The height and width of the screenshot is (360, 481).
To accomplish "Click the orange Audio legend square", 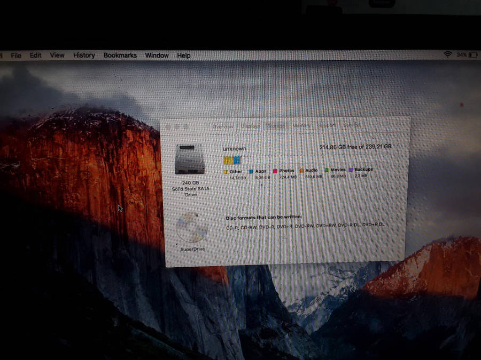I will click(301, 171).
